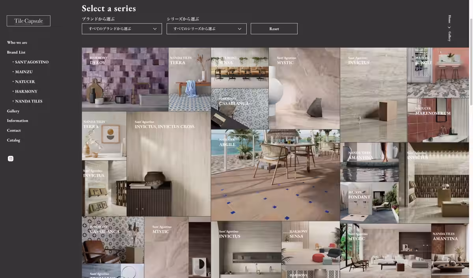This screenshot has width=473, height=278.
Task: Go to Gallery in the sidebar menu
Action: 13,111
